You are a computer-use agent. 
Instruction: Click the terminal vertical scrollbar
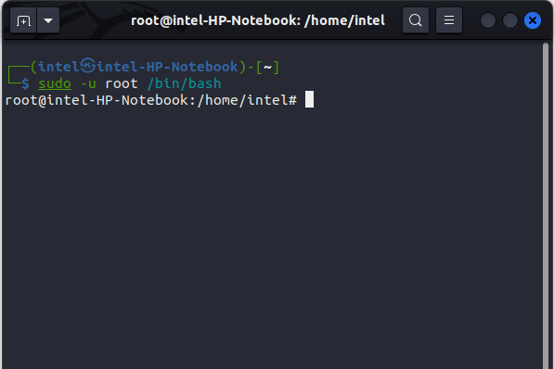coord(546,205)
